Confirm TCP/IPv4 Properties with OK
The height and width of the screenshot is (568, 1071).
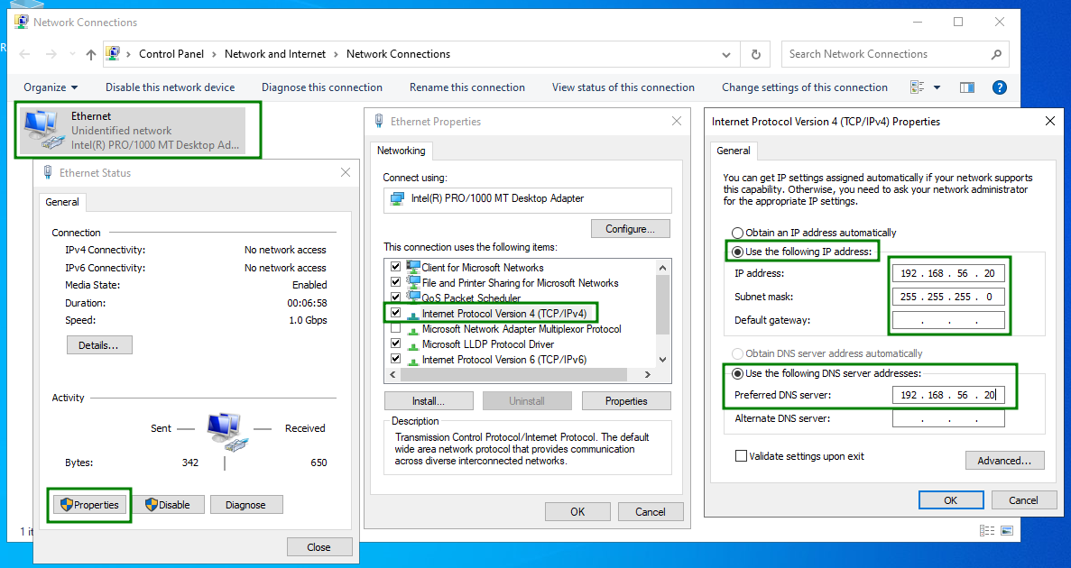tap(951, 499)
